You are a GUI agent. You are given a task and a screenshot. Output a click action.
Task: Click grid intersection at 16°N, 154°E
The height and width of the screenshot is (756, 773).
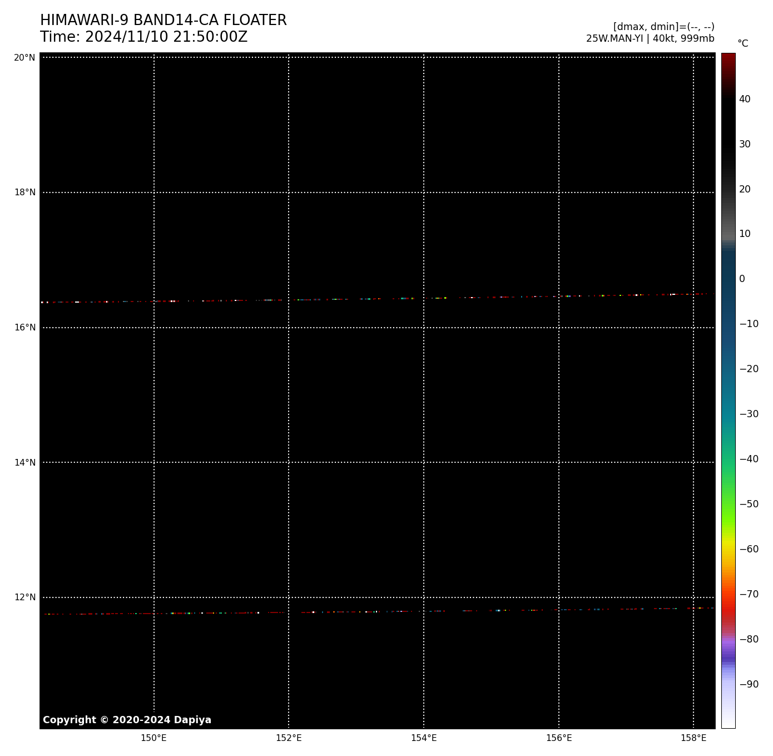(424, 328)
